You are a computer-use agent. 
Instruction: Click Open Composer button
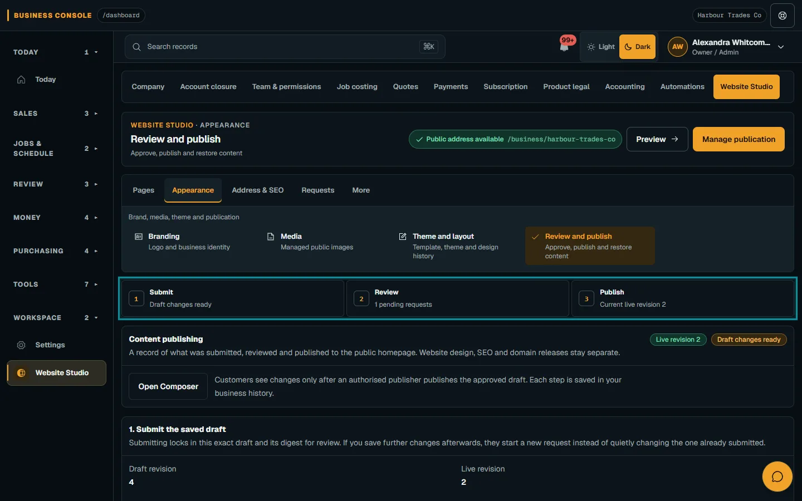(x=168, y=386)
